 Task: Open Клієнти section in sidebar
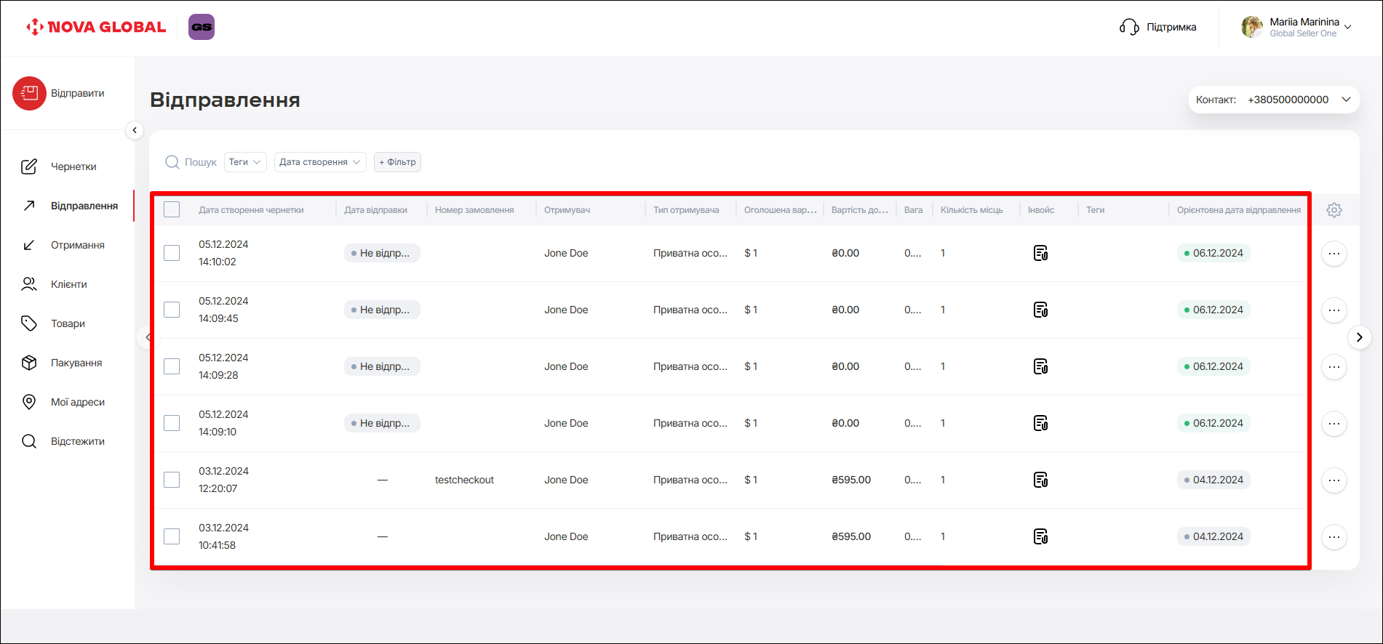pyautogui.click(x=68, y=284)
